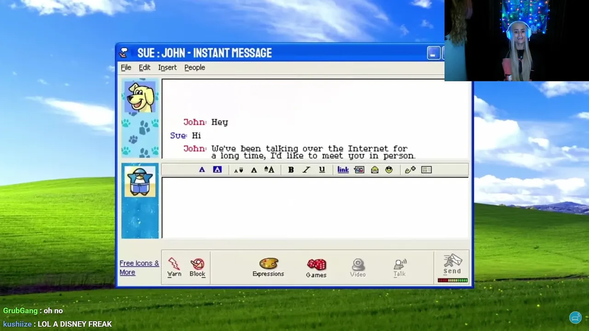The image size is (589, 331).
Task: Select the text background color icon
Action: point(217,170)
